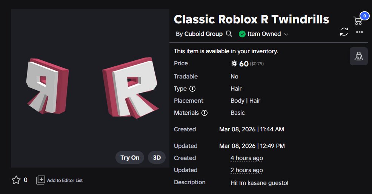Click the avatar preview icon button
The height and width of the screenshot is (194, 372).
359,56
